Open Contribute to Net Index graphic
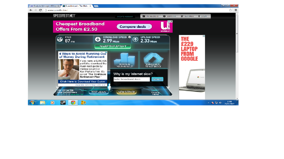This screenshot has height=159, width=284. 153,60
